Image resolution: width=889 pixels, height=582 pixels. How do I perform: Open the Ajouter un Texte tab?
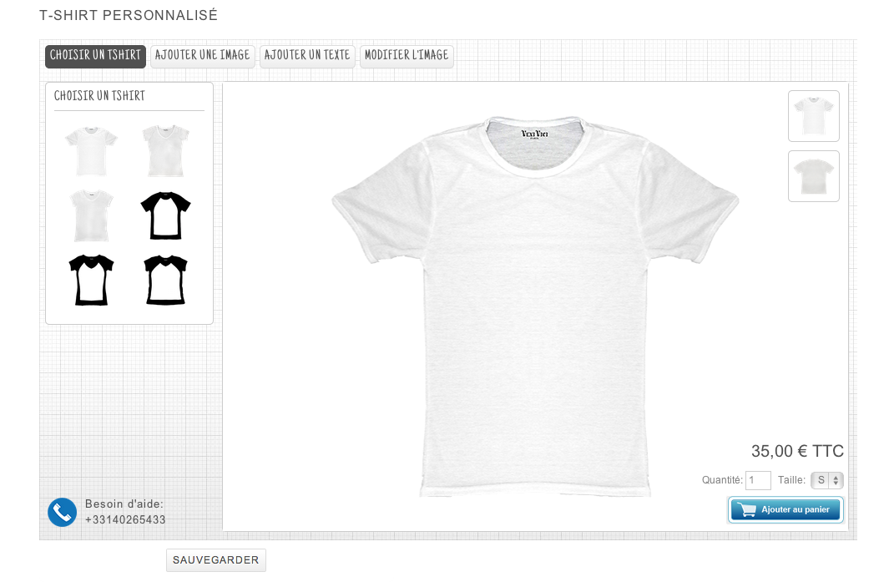307,56
